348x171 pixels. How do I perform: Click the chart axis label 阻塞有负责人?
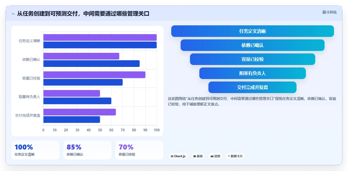pos(29,97)
